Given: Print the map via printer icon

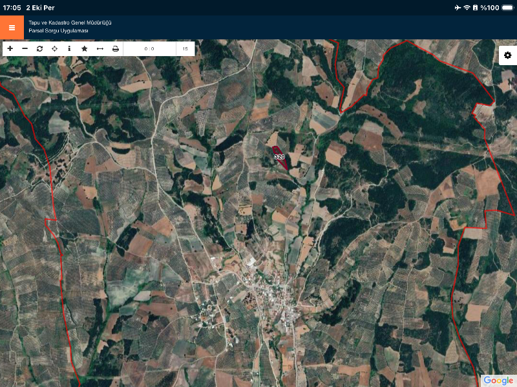Looking at the screenshot, I should click(116, 48).
